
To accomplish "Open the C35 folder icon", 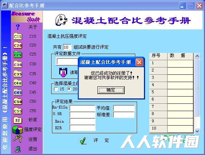I will coord(18,74).
